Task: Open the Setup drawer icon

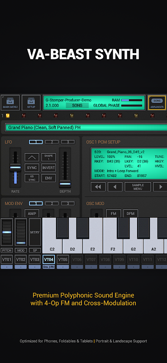Action: click(x=31, y=103)
